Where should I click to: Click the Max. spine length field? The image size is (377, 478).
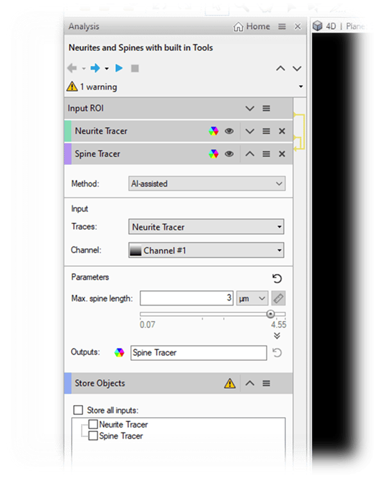point(186,298)
